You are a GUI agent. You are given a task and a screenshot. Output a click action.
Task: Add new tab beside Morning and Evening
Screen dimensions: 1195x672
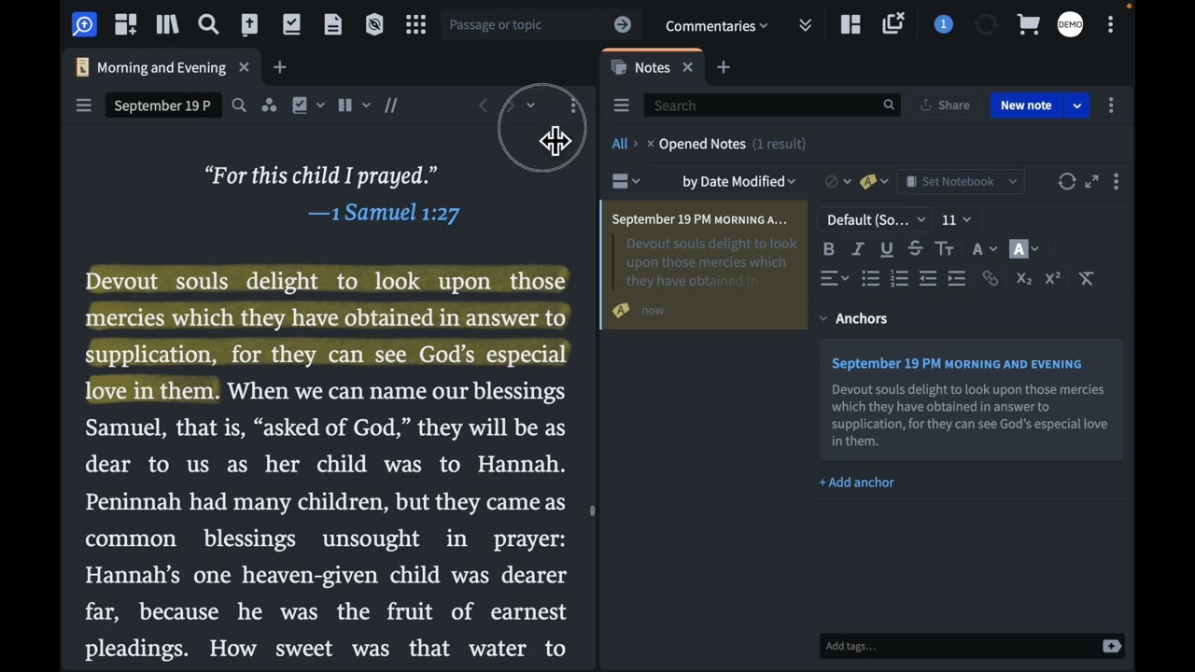(x=279, y=67)
